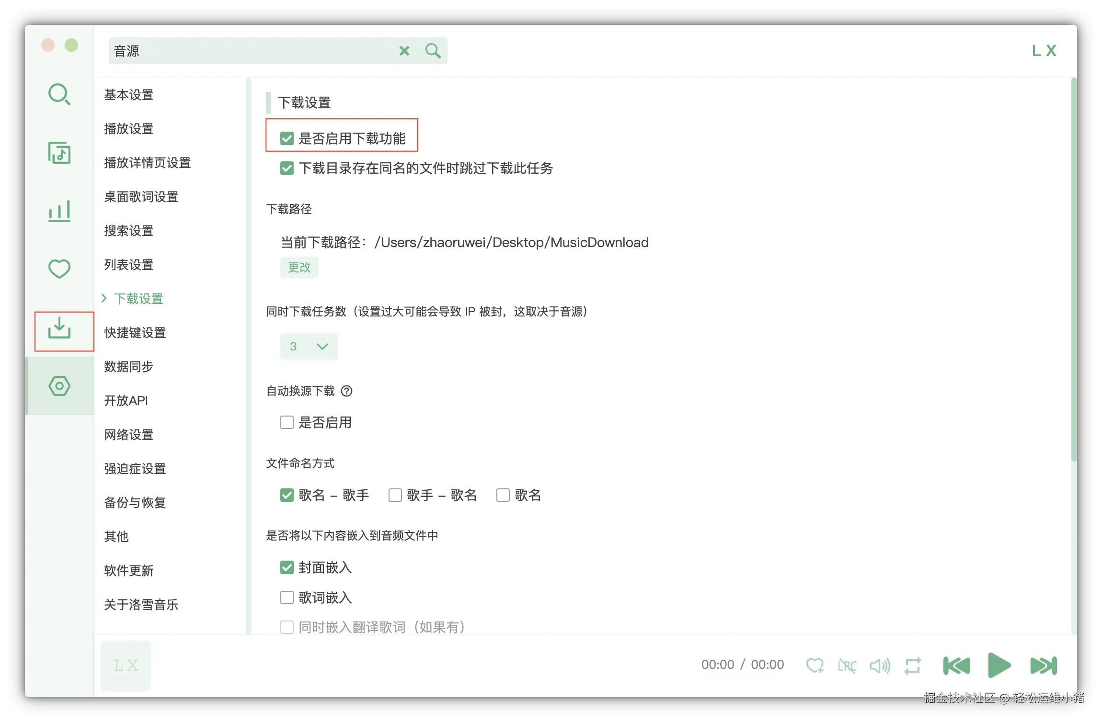Open 播放设置 settings section
1102x722 pixels.
pos(129,129)
